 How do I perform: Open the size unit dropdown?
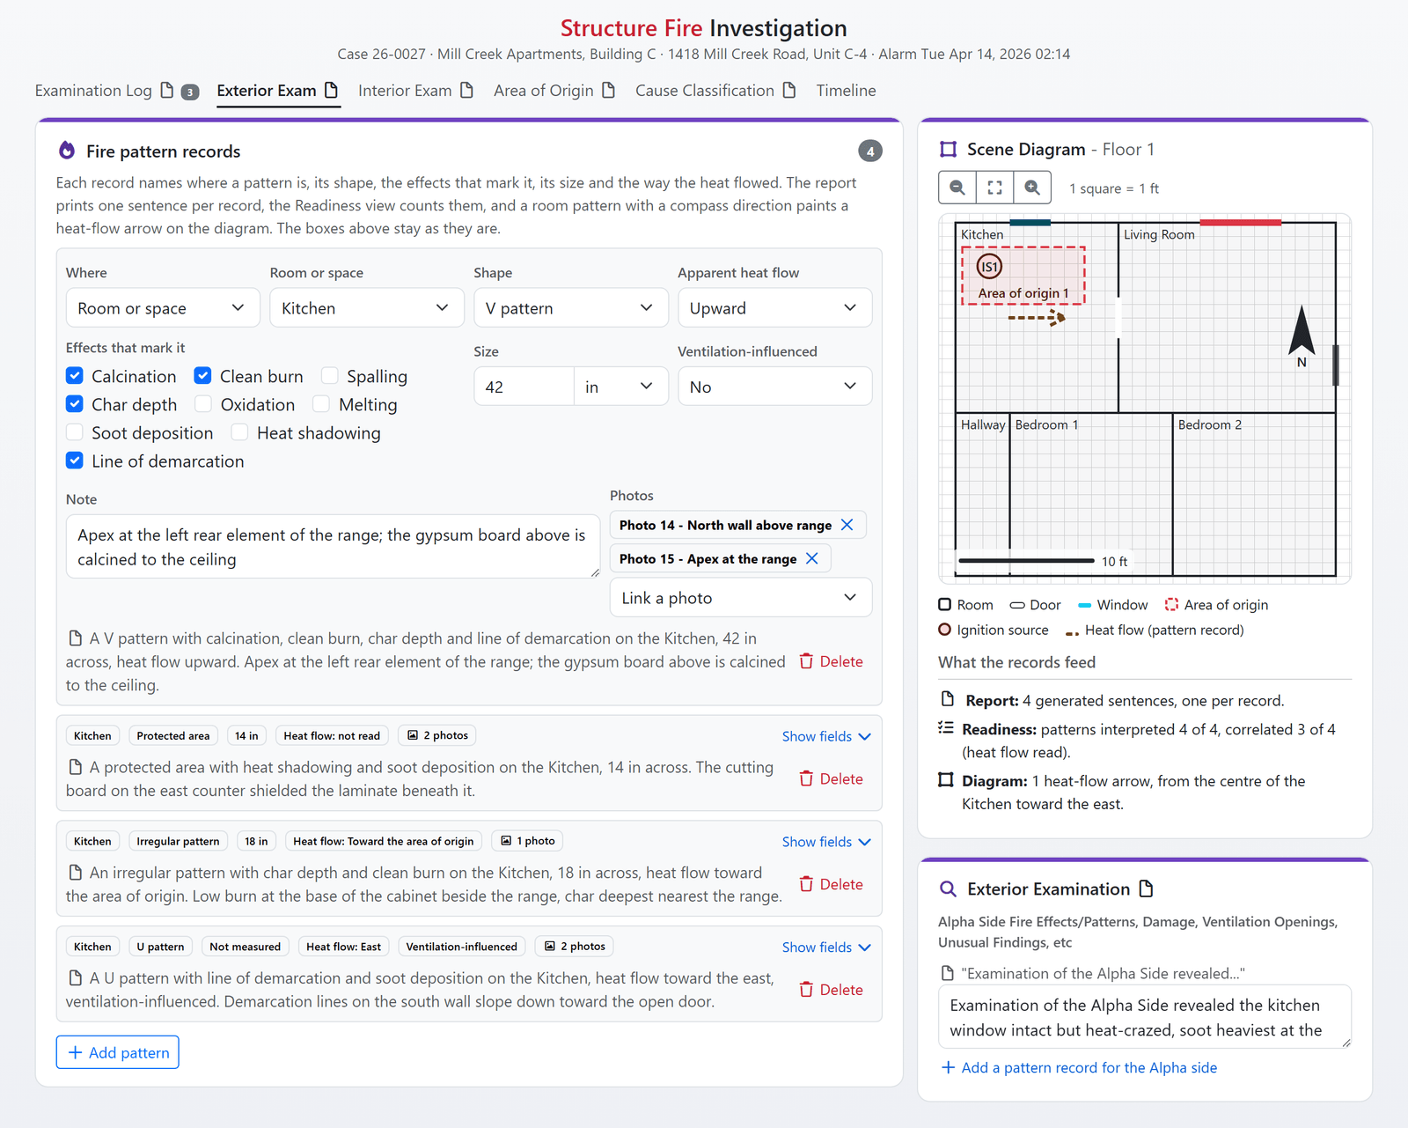(620, 386)
